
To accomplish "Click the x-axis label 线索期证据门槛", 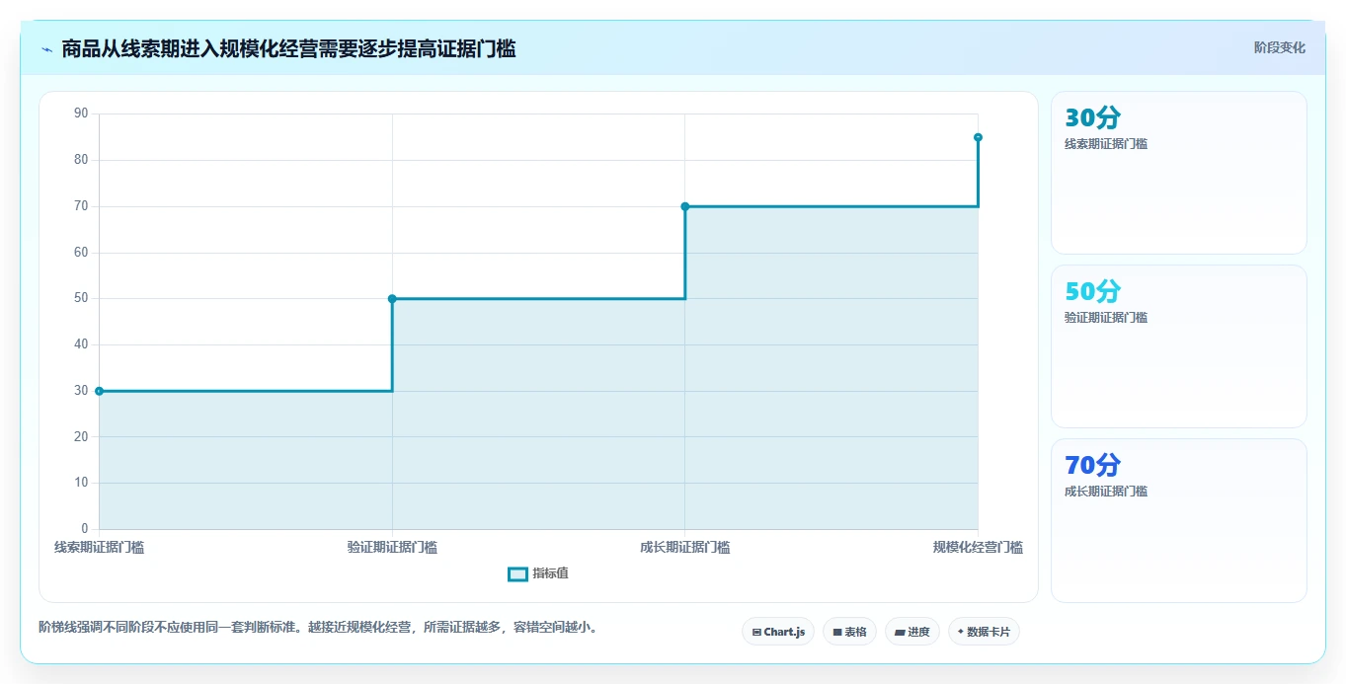I will click(x=99, y=547).
